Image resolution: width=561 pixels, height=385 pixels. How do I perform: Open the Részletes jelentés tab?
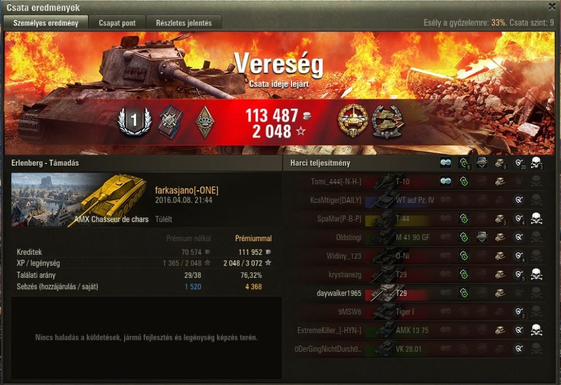(184, 23)
